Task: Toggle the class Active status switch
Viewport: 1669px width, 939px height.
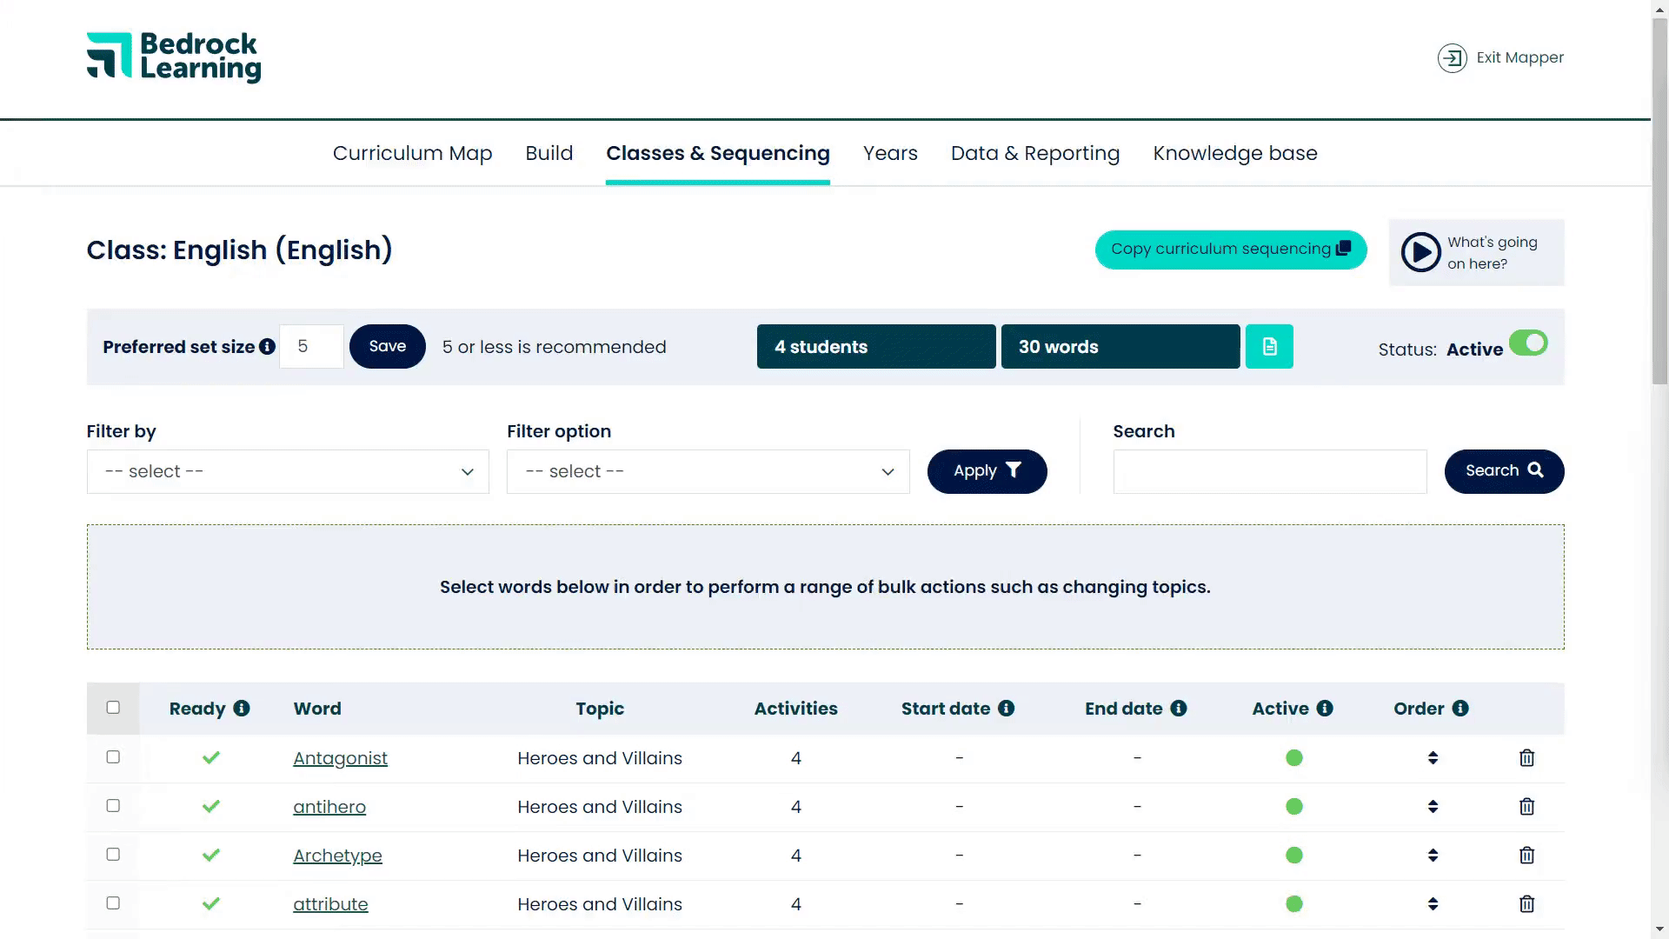Action: tap(1528, 343)
